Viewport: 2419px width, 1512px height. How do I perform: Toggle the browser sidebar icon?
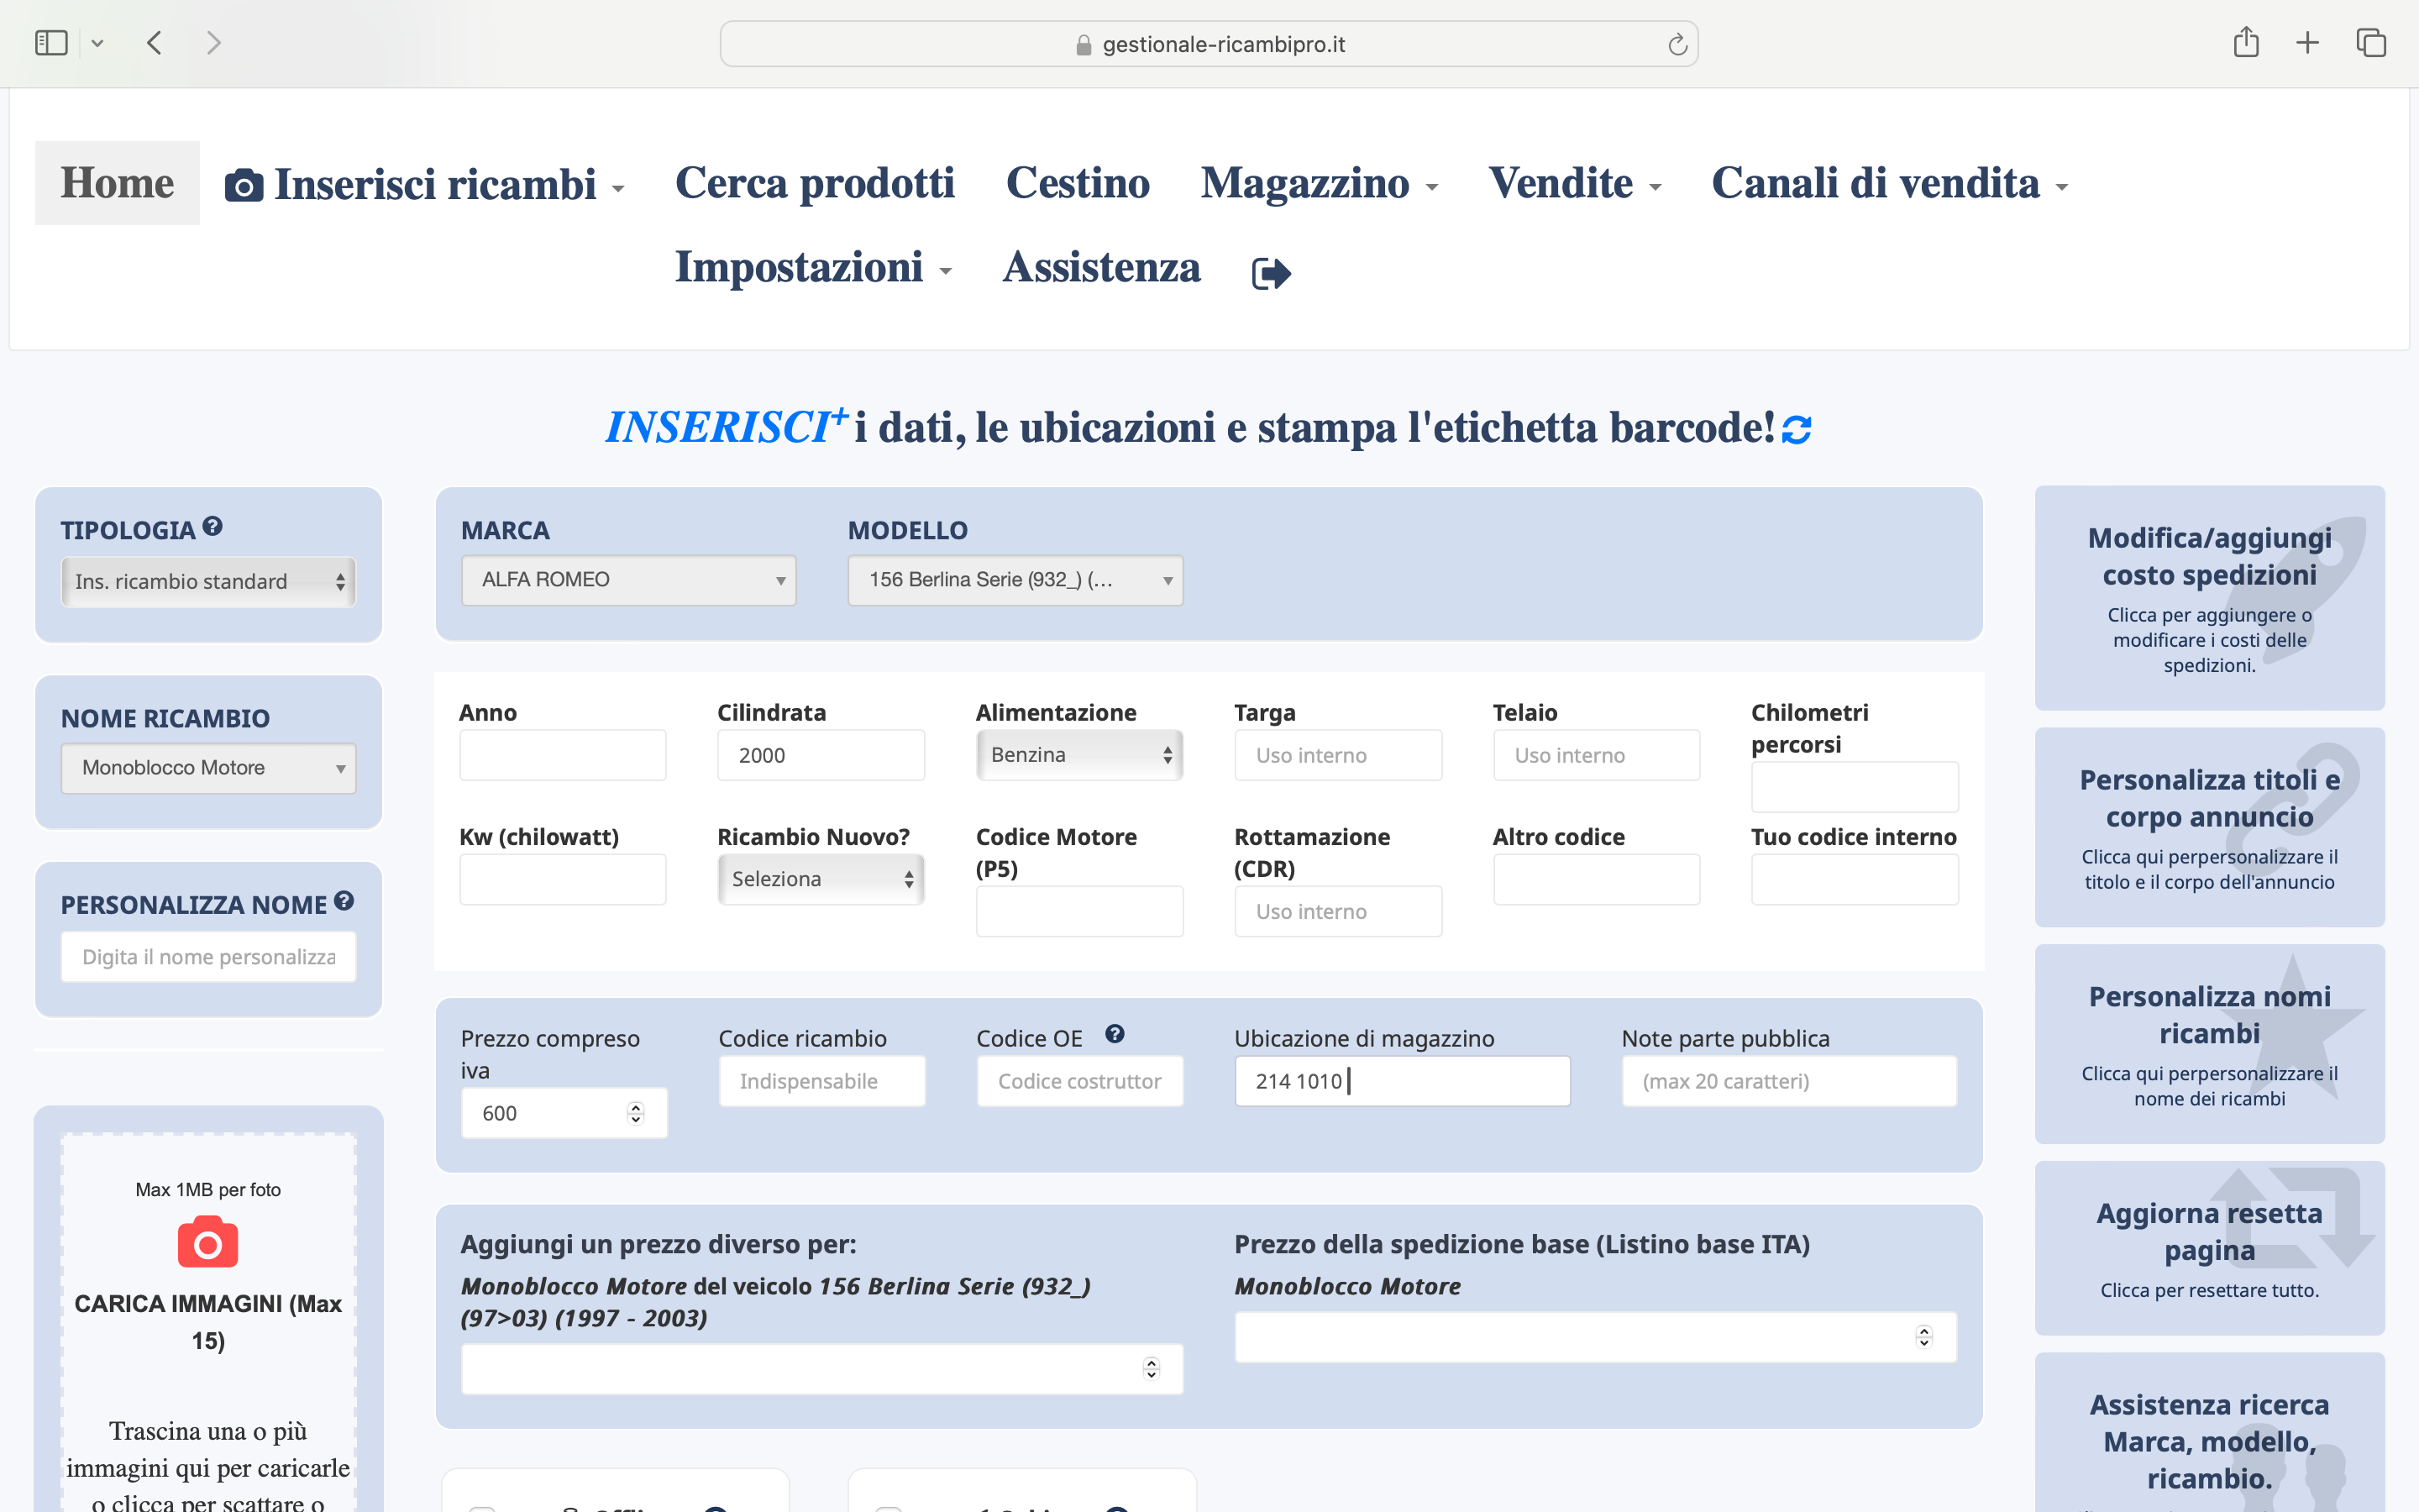point(51,43)
